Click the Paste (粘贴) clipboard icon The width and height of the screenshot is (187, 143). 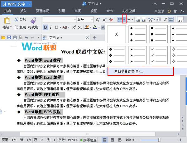coord(7,21)
